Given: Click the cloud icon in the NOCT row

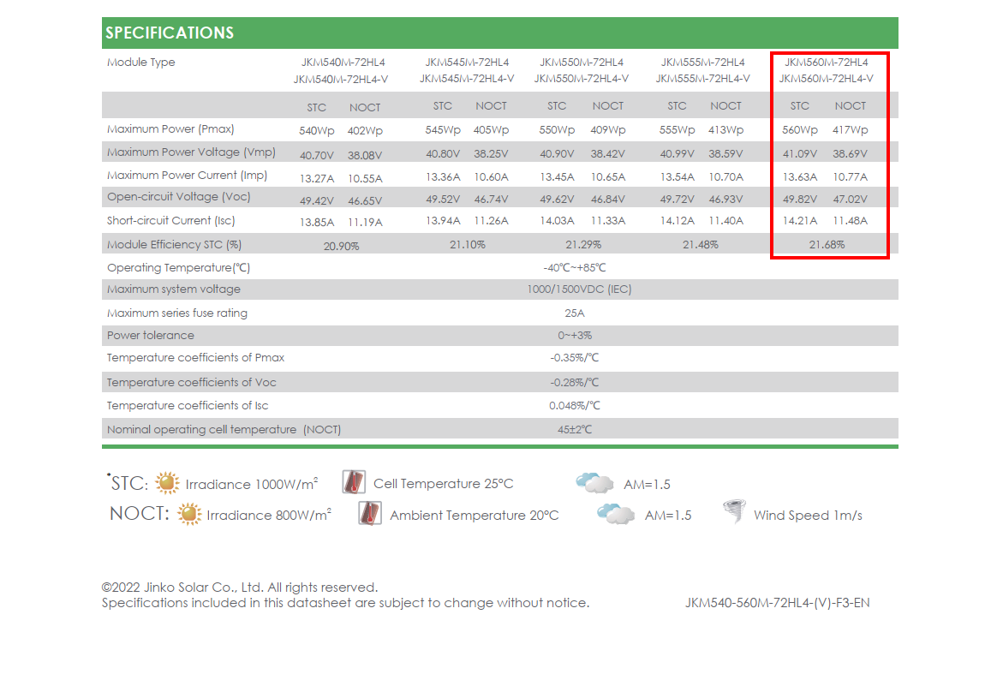Looking at the screenshot, I should pyautogui.click(x=616, y=514).
